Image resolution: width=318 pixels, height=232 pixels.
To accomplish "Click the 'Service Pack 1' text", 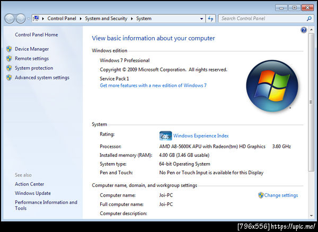I will tap(114, 78).
